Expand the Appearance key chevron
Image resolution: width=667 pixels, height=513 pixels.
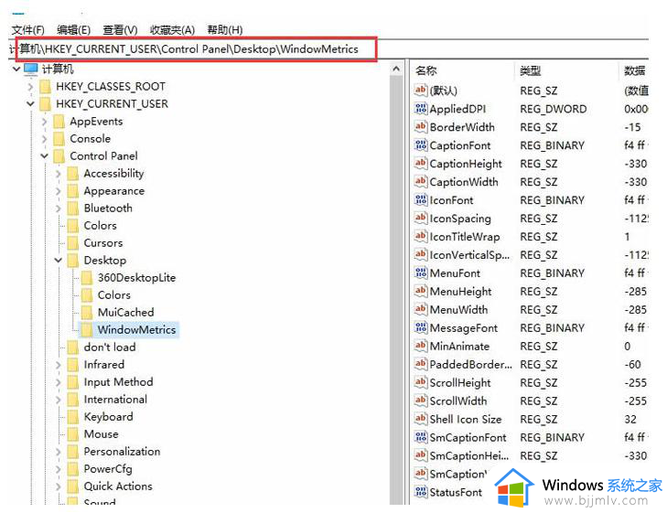coord(59,191)
